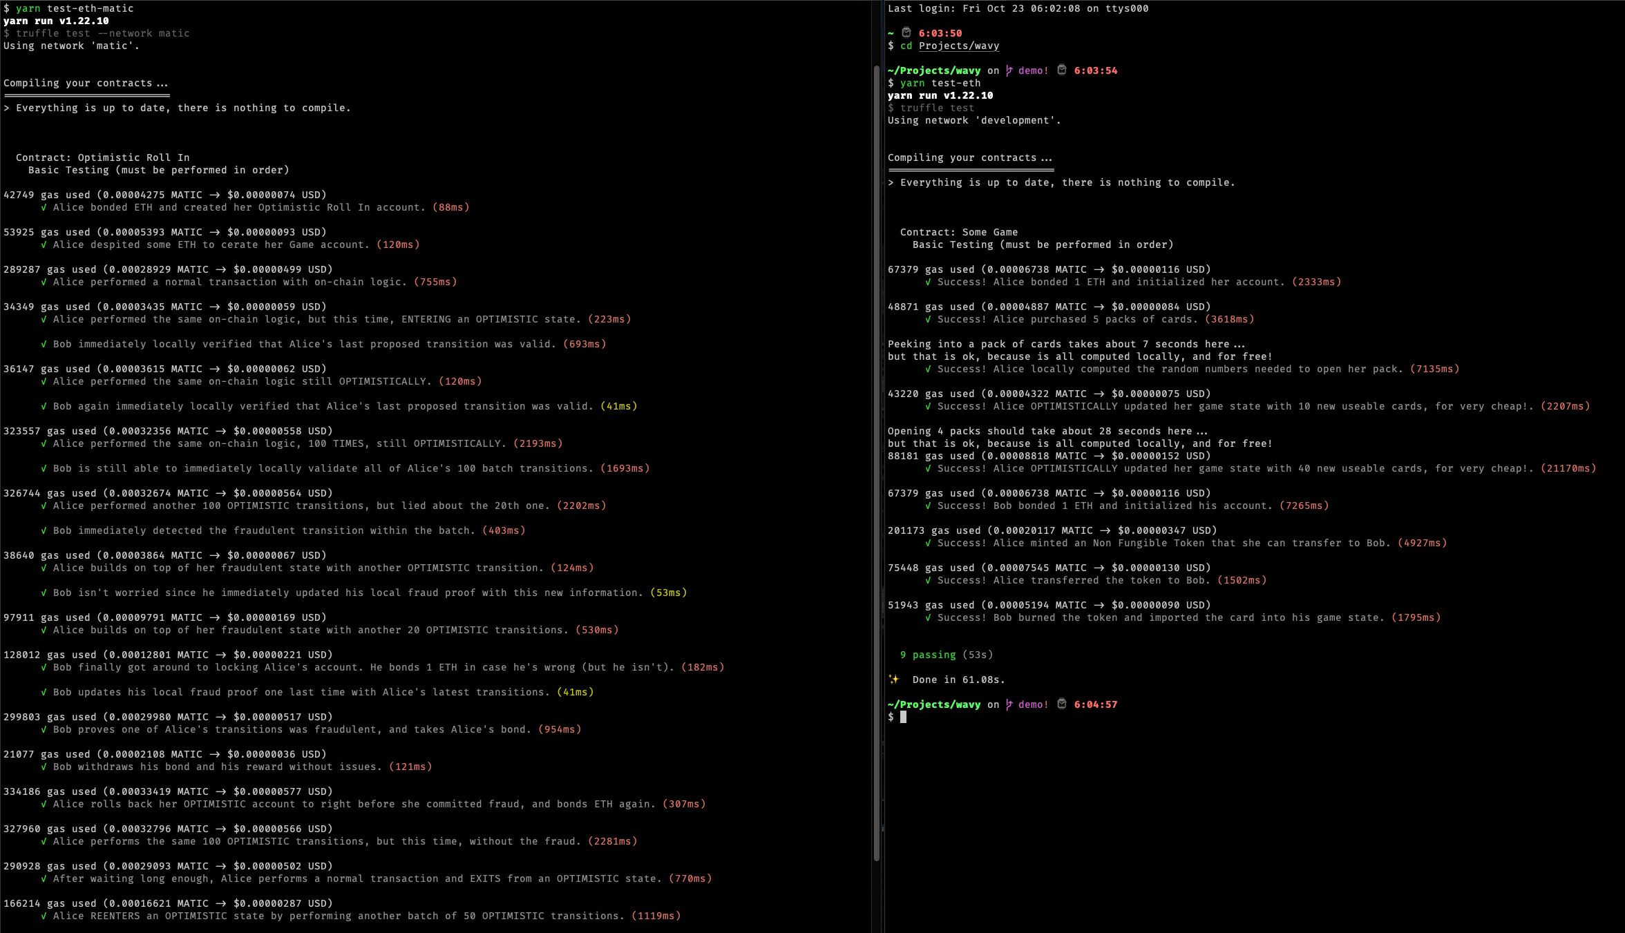Click the checkmark before 'Success! Alice purchased 5 packs'
The image size is (1625, 933).
coord(929,319)
